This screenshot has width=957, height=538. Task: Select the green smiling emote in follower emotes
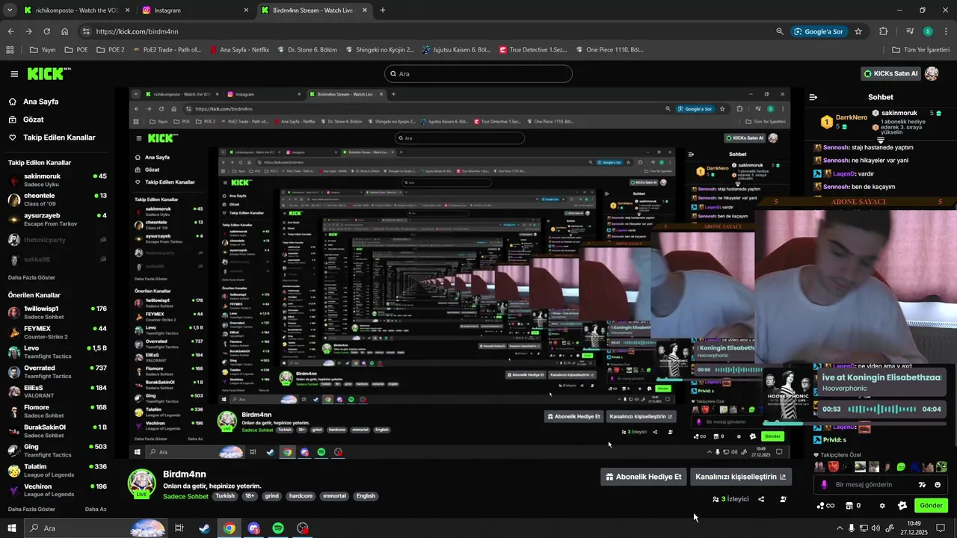tap(901, 467)
